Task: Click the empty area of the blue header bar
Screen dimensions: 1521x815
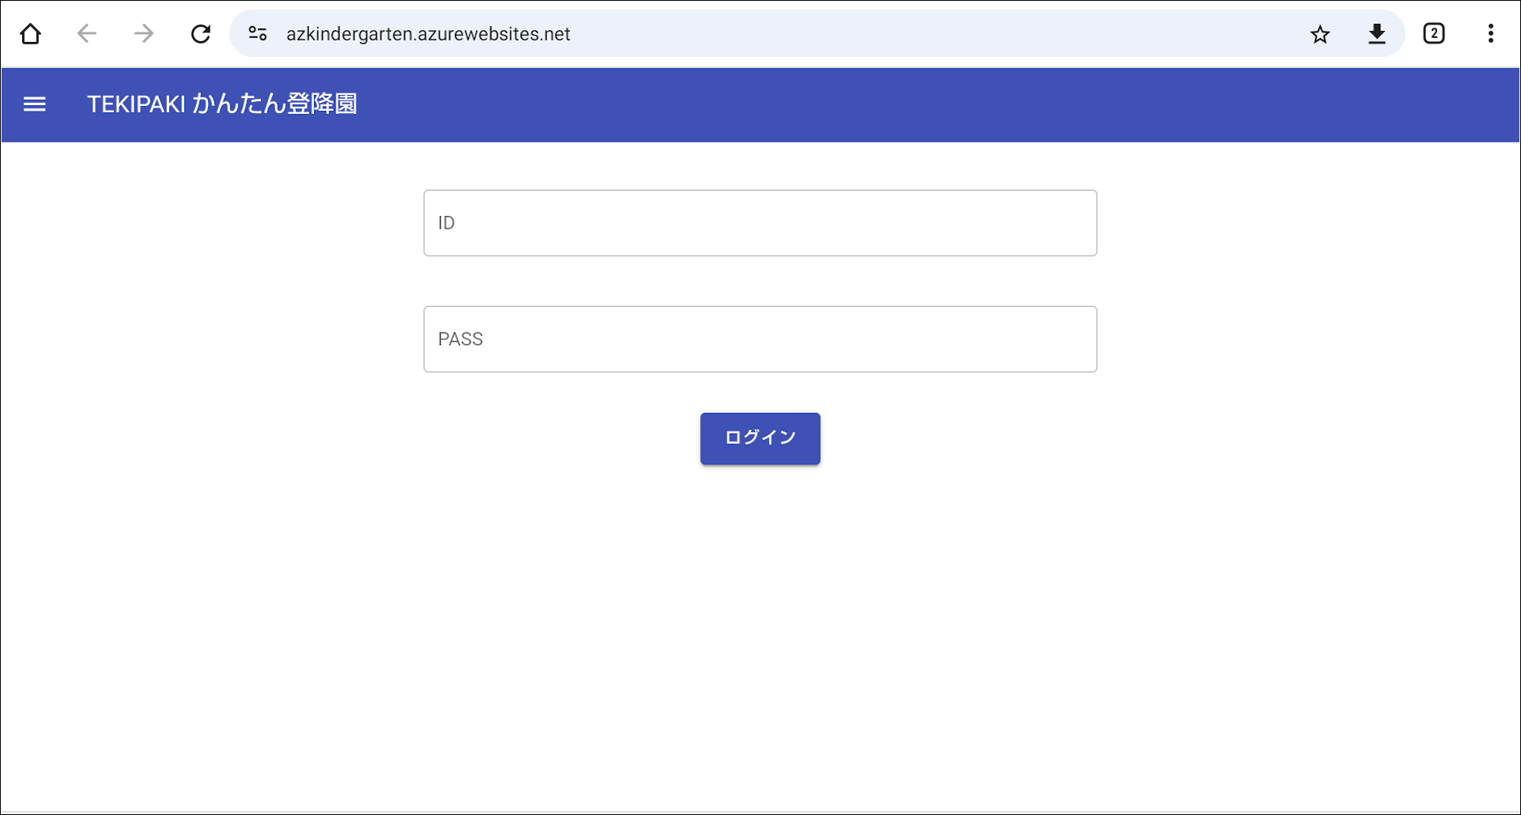Action: pyautogui.click(x=934, y=105)
